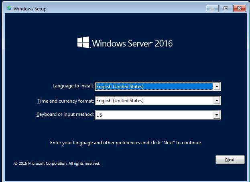Minimize the Windows Setup window
The image size is (250, 182).
(x=212, y=8)
